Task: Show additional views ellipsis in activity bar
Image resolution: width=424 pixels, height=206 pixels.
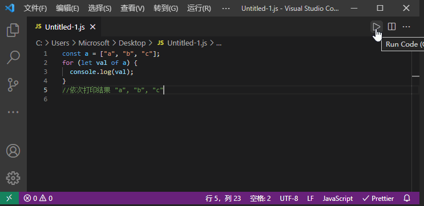Action: pyautogui.click(x=13, y=112)
